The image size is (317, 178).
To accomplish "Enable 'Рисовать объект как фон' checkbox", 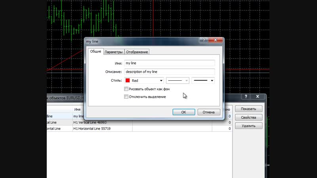I will 126,89.
